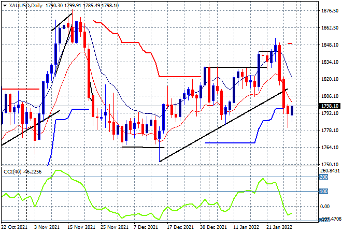
Task: Click the 22 Oct 2021 date label
Action: click(15, 227)
